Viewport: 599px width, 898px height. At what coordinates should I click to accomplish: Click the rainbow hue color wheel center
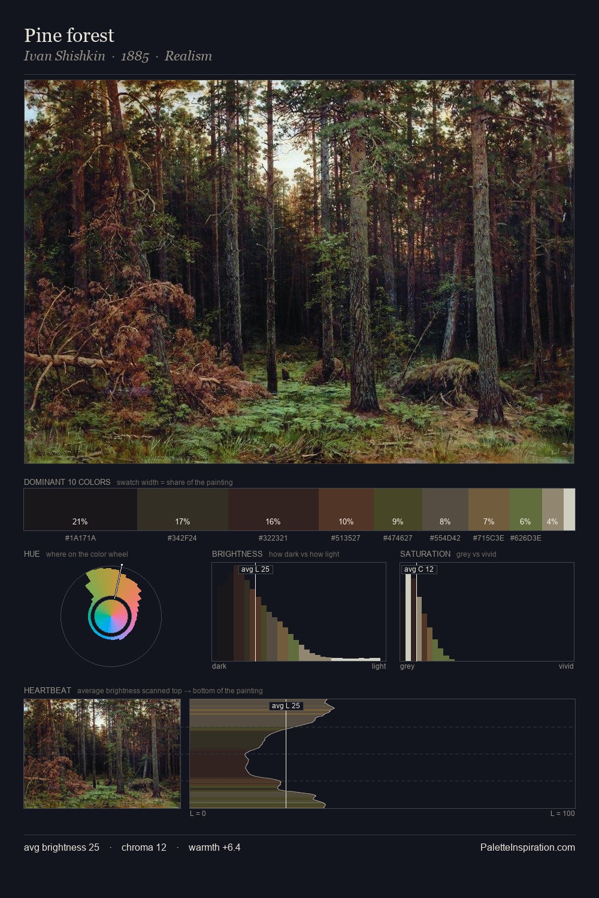(111, 616)
